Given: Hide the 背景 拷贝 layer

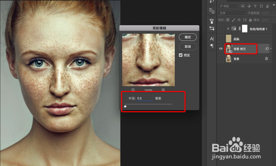Looking at the screenshot, I should point(221,49).
